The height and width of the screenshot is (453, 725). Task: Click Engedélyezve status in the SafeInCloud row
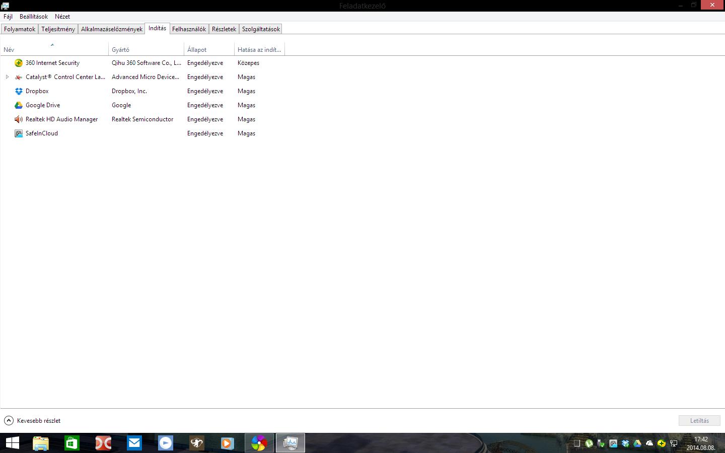205,133
